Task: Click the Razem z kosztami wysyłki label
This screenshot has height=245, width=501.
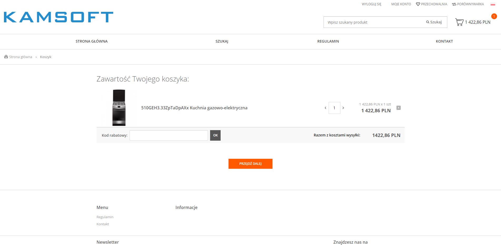Action: pyautogui.click(x=337, y=135)
